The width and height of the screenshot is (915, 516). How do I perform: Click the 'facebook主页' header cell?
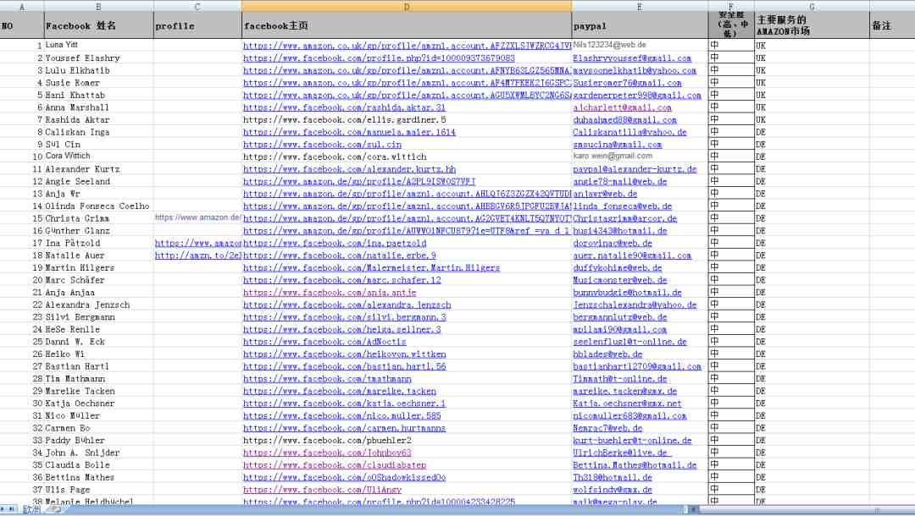(x=407, y=25)
